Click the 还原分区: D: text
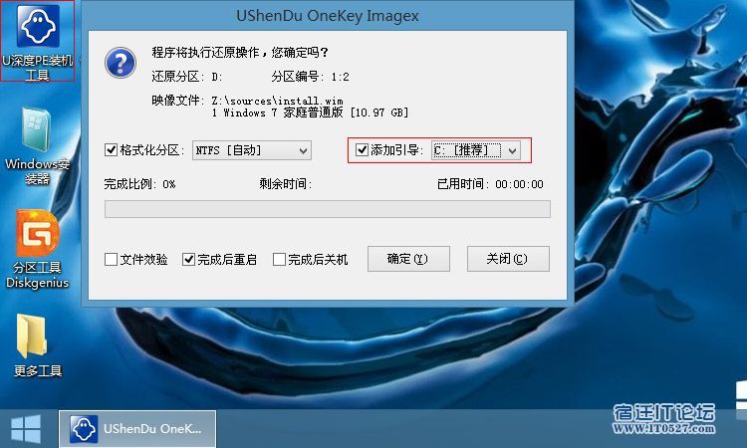747x448 pixels. (x=187, y=77)
